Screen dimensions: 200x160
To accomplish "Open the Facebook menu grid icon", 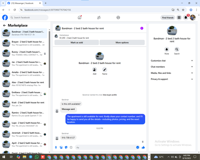I will click(x=179, y=18).
